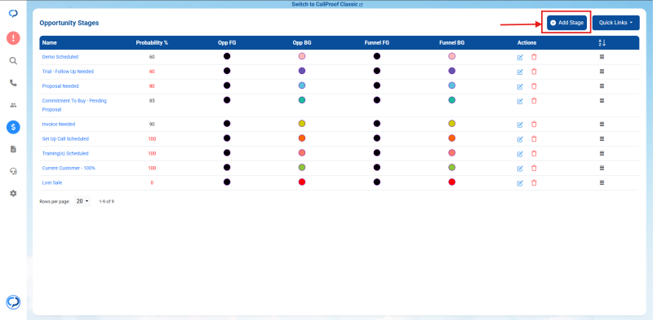Open the contacts people sidebar icon
The image size is (653, 320).
point(13,105)
